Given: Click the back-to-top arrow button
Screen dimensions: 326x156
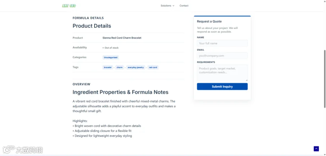Looking at the screenshot, I should (316, 149).
